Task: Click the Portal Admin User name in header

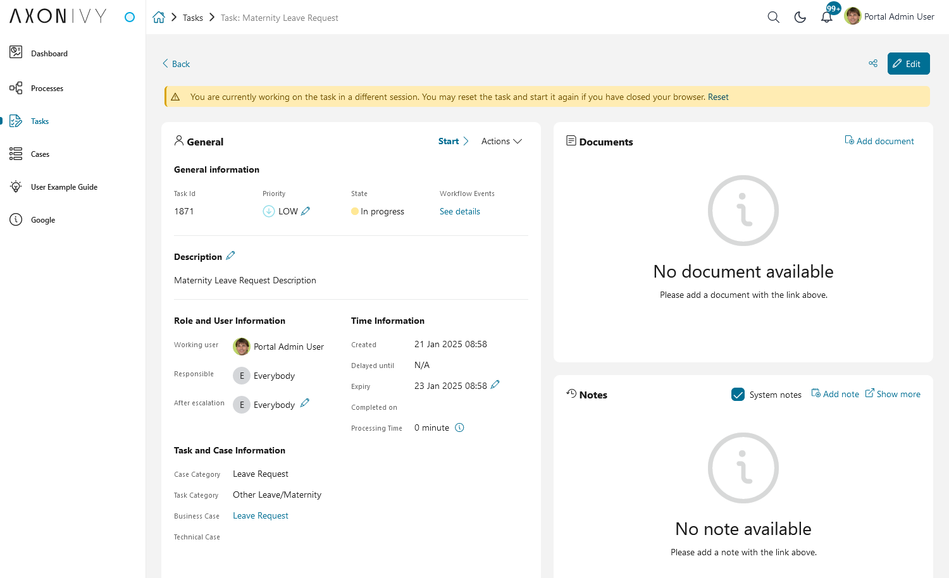Action: coord(899,16)
